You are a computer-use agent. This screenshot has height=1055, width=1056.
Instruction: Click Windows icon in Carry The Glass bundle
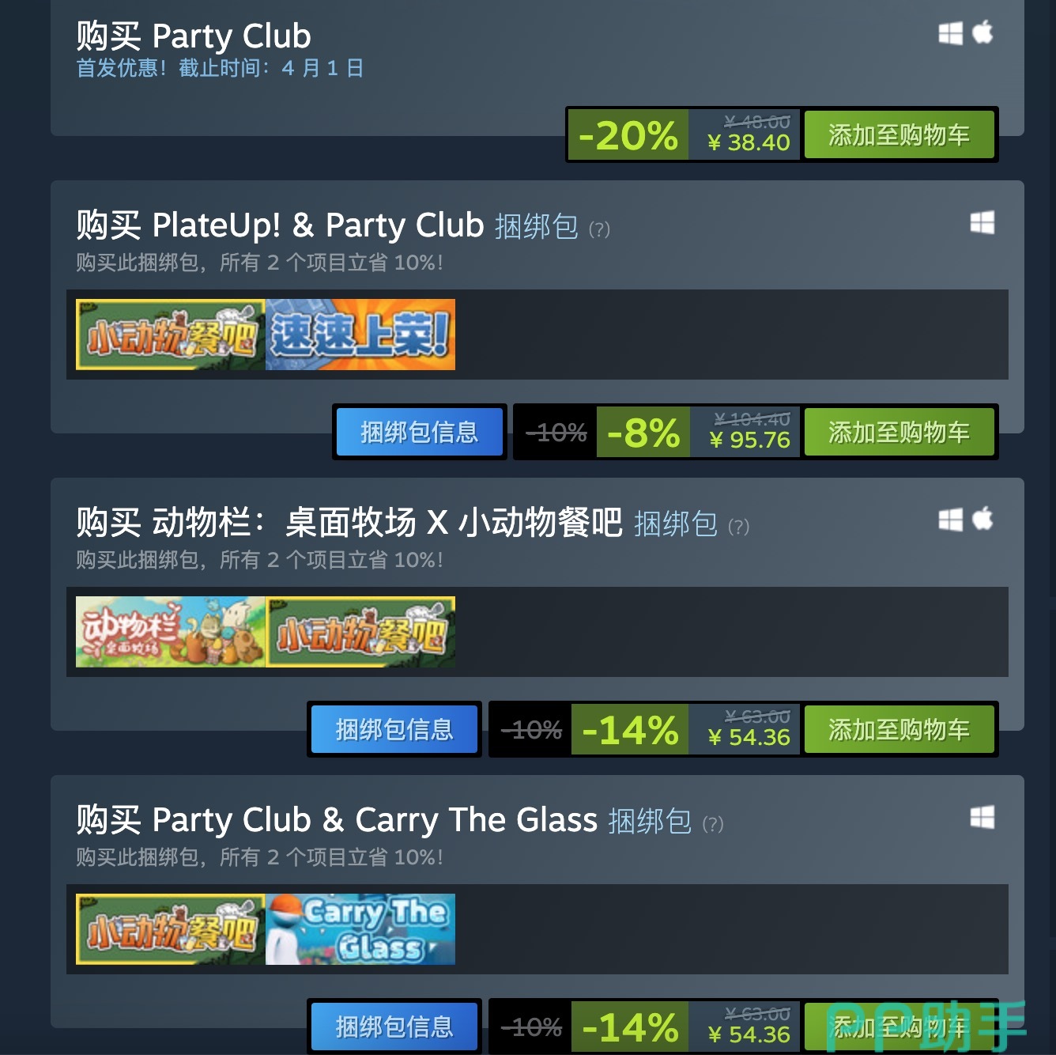(x=982, y=817)
